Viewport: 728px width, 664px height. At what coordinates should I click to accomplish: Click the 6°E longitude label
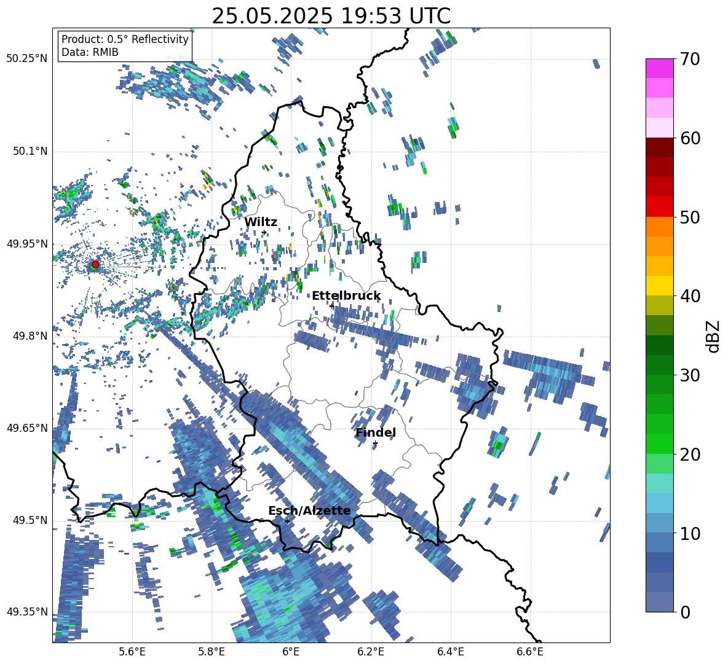pos(291,652)
